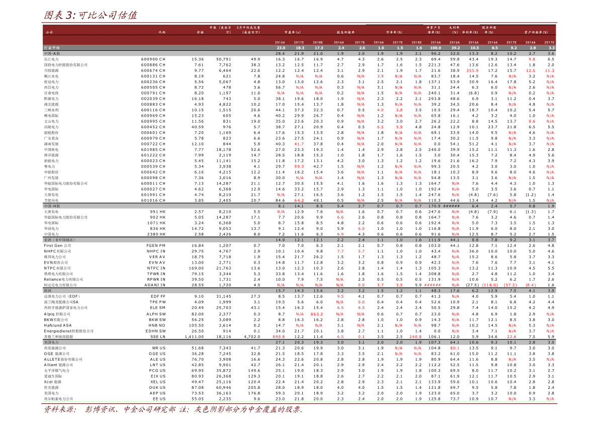Click ticker code 2380 HK
The image size is (599, 424).
[x=156, y=234]
